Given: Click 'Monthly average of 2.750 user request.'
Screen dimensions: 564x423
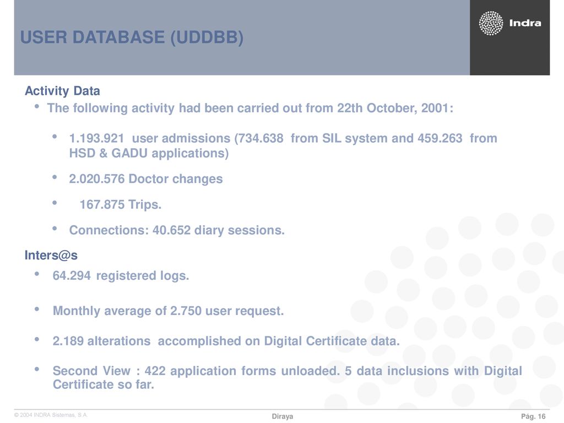Looking at the screenshot, I should 169,311.
